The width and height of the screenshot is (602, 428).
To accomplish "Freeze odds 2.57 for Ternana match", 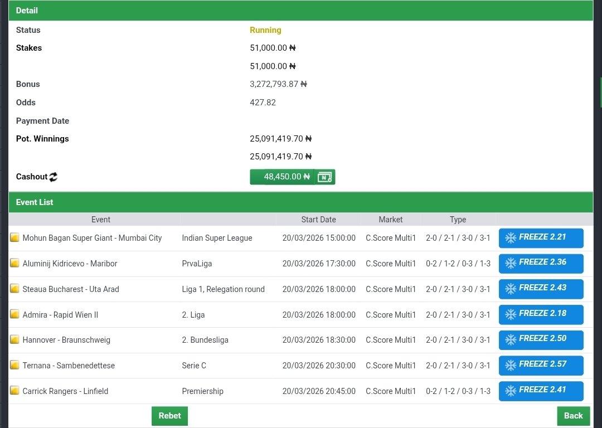I will point(541,366).
